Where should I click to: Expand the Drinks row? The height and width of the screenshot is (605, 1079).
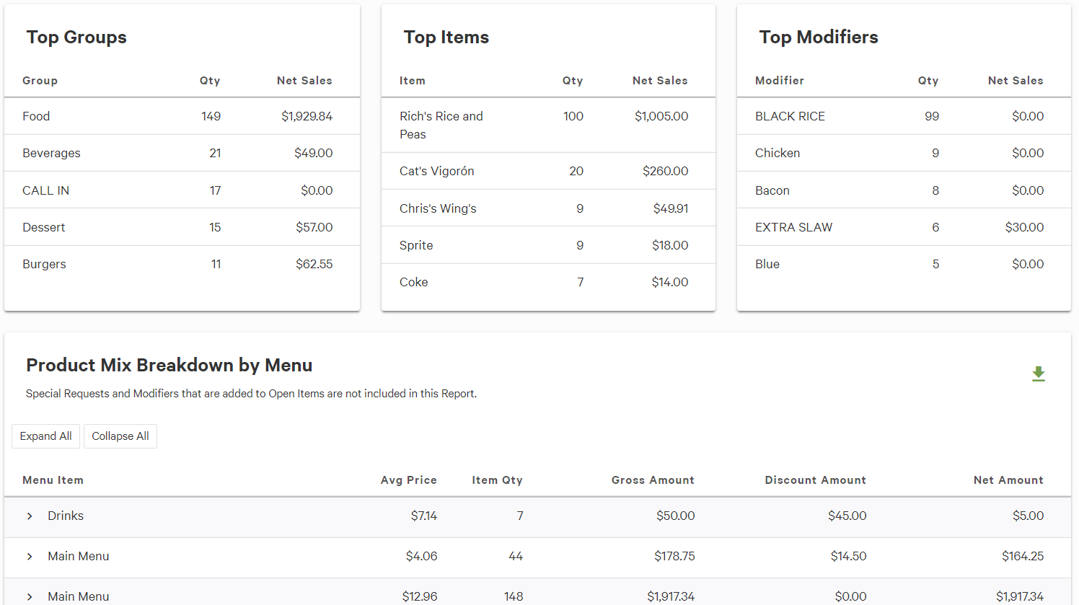[x=29, y=516]
